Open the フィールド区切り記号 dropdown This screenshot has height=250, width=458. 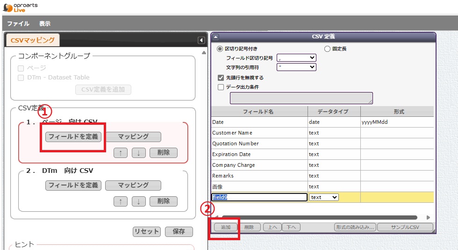296,58
